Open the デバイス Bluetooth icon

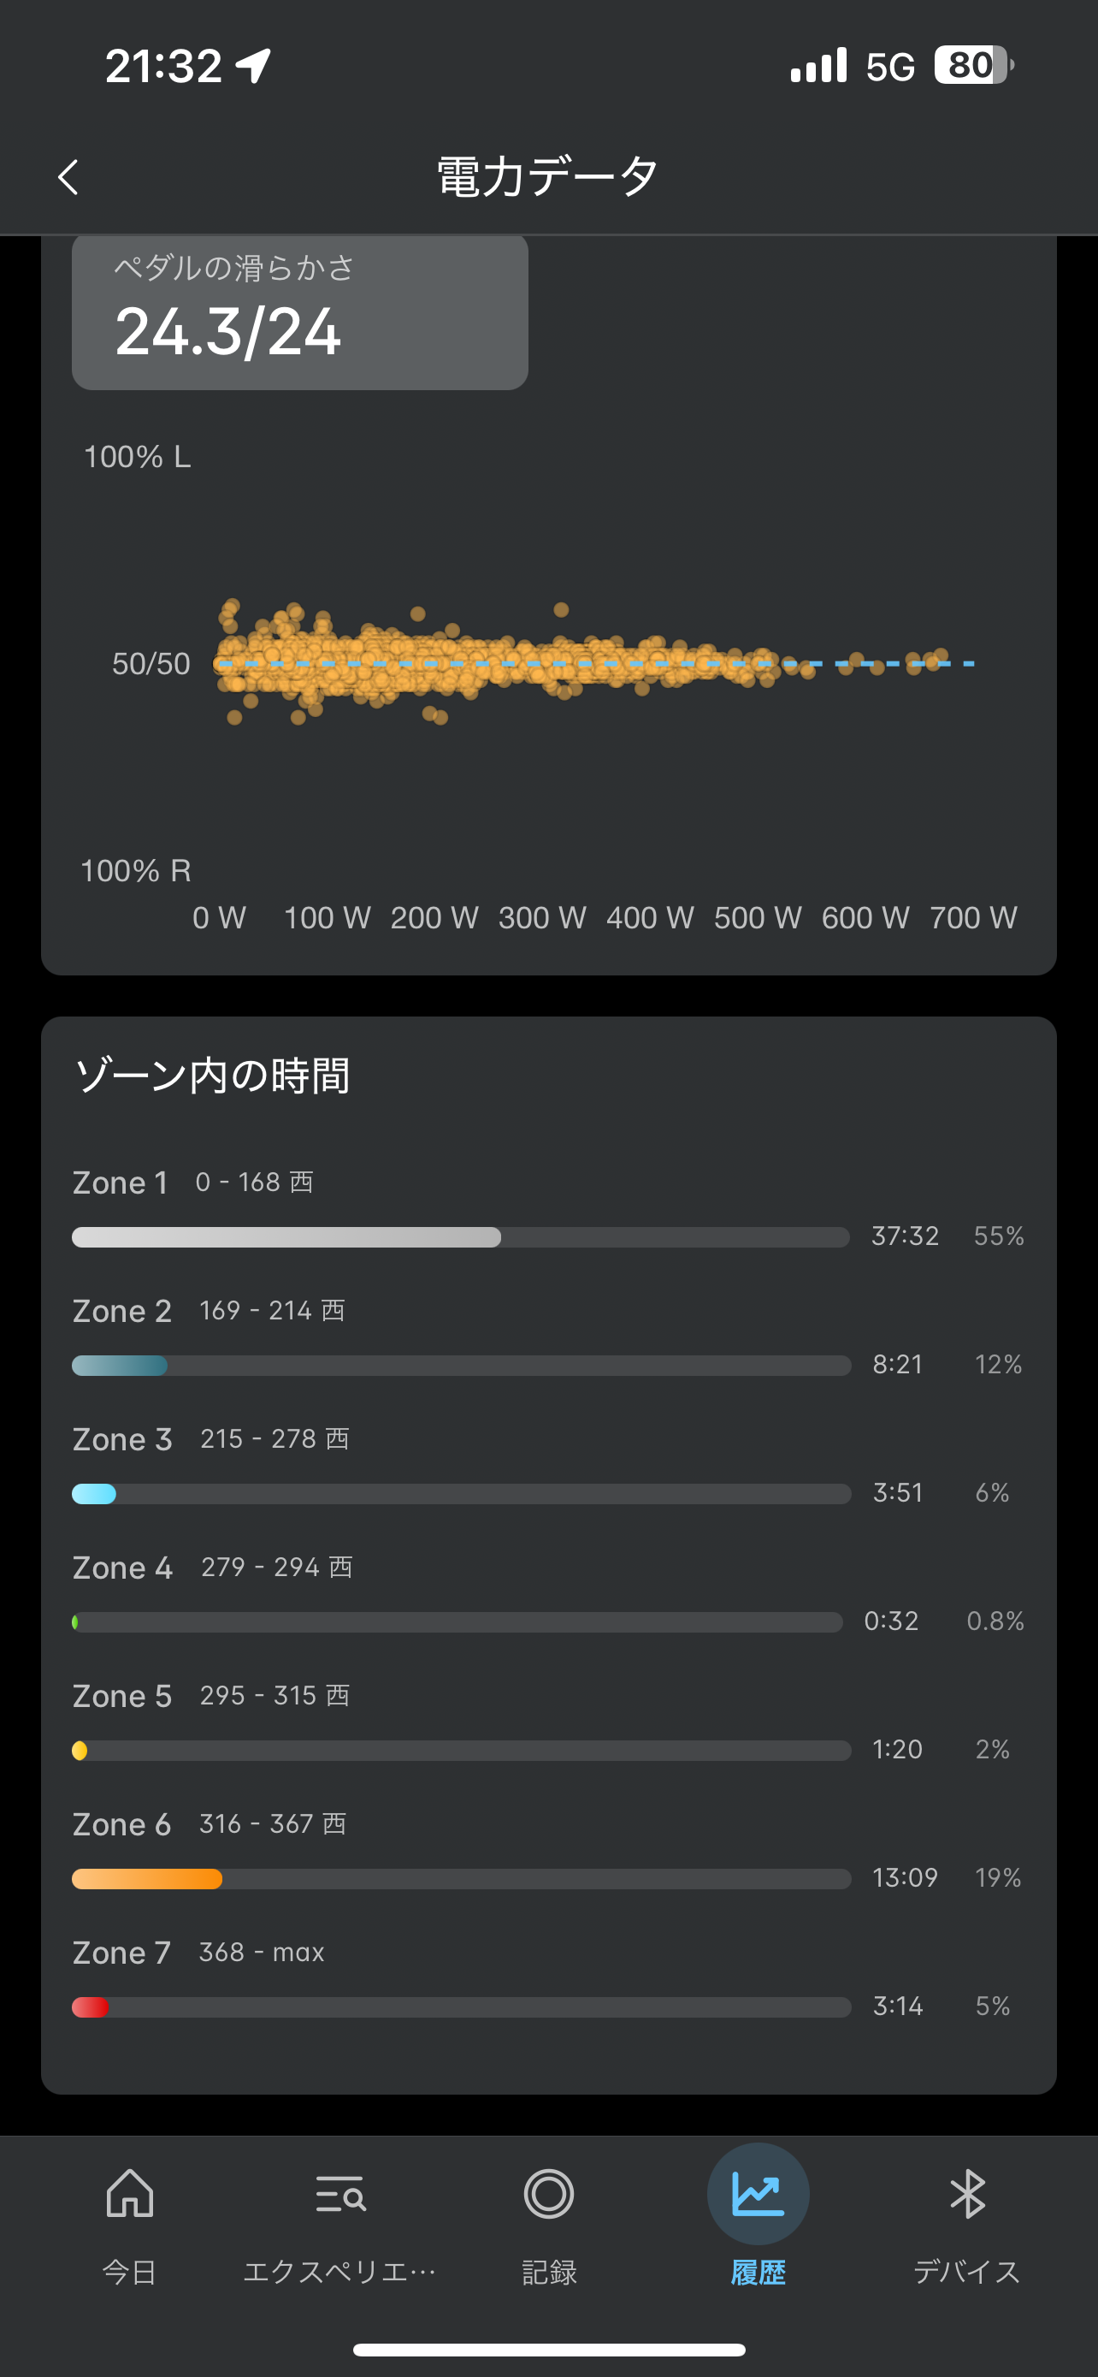tap(967, 2192)
